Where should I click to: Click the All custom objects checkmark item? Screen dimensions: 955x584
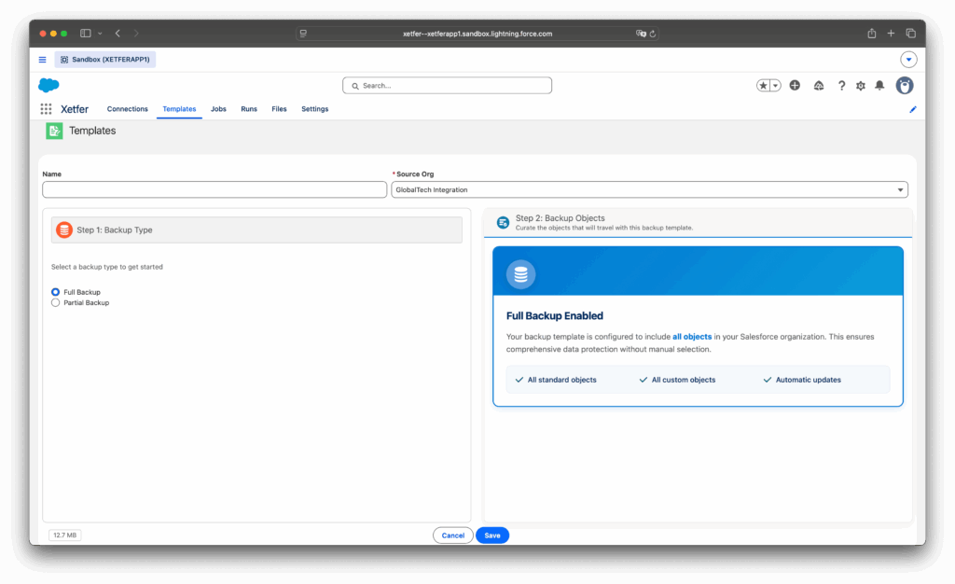click(677, 380)
